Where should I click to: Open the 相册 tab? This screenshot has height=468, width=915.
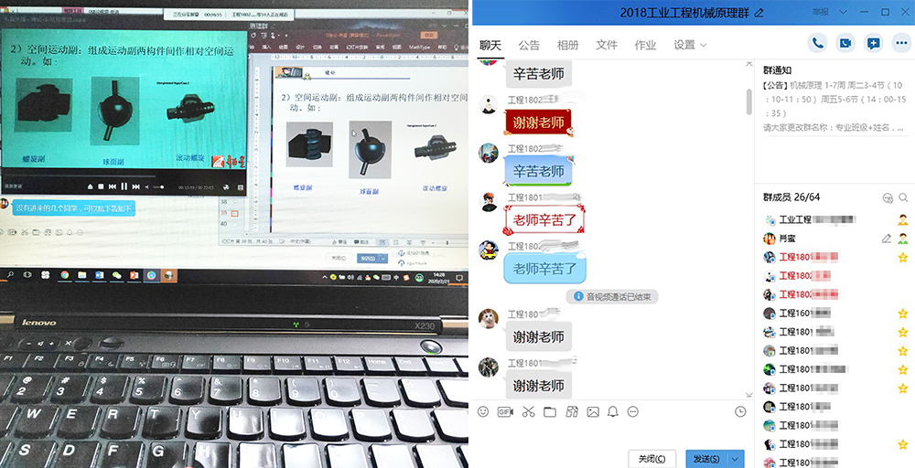(x=568, y=45)
